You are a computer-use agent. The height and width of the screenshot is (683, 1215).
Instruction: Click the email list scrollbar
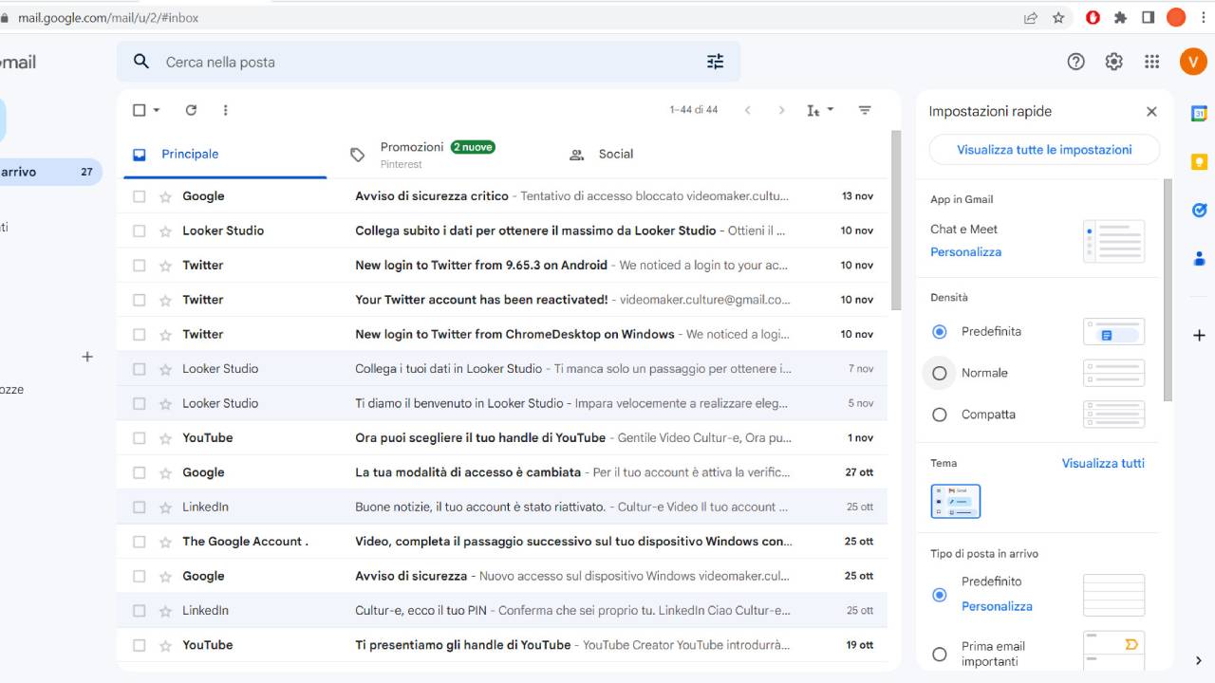click(x=895, y=220)
